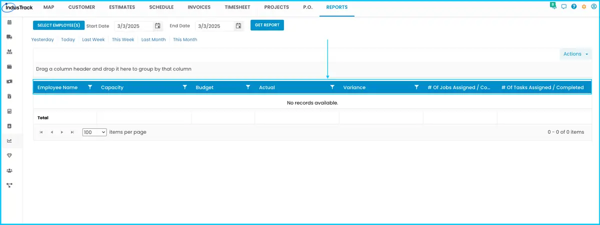This screenshot has width=600, height=225.
Task: Click the GET REPORT button
Action: pyautogui.click(x=267, y=25)
